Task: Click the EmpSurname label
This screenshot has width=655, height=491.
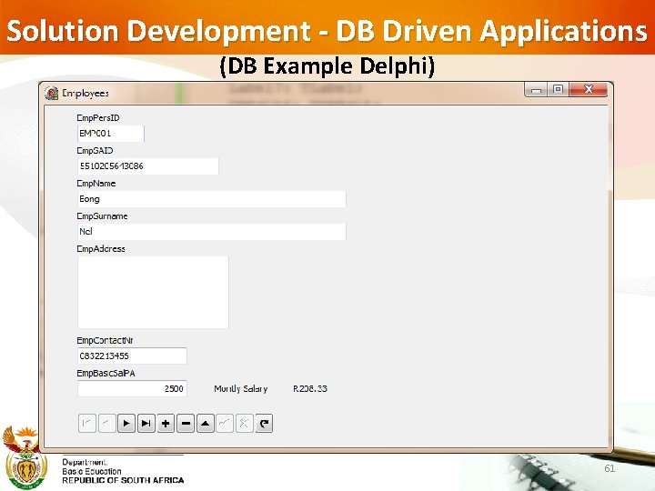Action: [102, 216]
